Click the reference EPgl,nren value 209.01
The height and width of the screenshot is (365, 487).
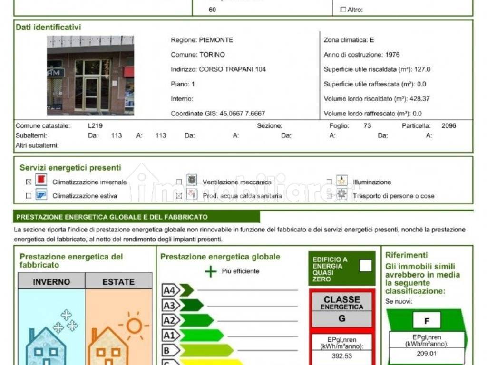427,354
